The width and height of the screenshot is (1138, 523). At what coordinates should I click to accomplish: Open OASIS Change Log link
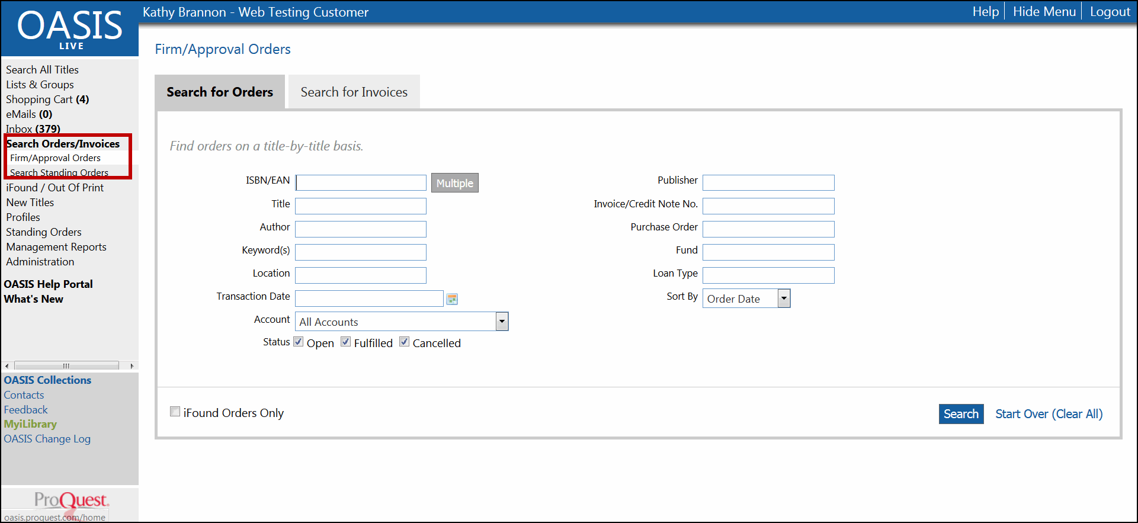(x=47, y=439)
